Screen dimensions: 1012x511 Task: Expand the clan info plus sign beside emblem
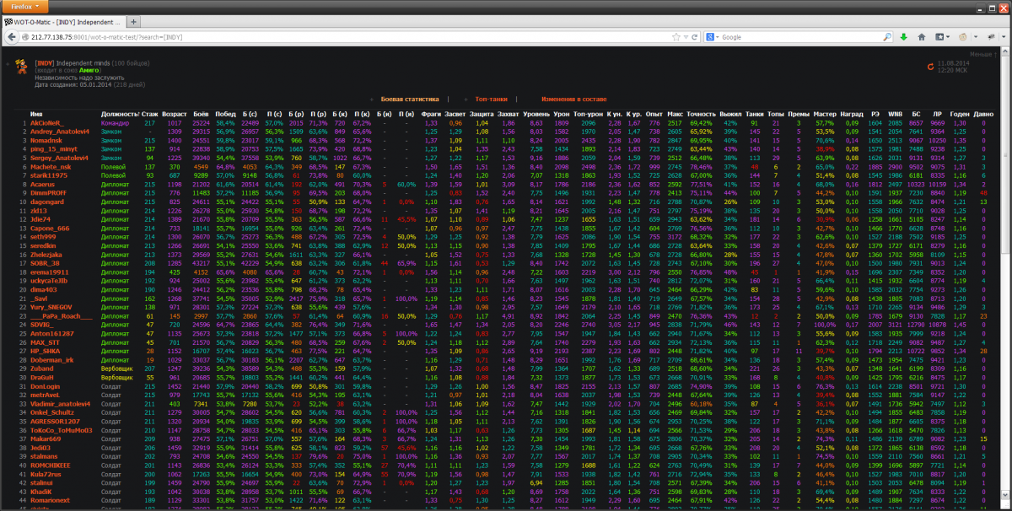tap(6, 63)
